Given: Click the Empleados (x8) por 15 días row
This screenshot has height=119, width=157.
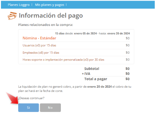Looking at the screenshot, I should point(76,52).
